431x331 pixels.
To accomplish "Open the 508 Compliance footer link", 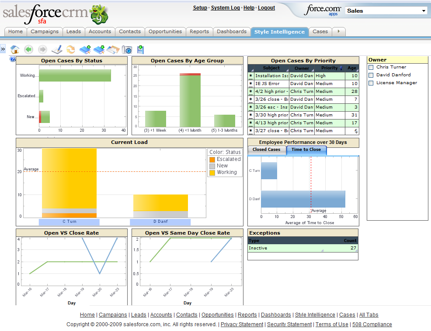I will coord(372,324).
